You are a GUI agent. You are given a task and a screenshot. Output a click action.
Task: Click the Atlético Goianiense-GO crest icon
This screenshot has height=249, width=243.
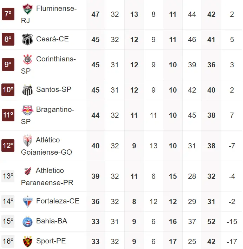point(27,140)
